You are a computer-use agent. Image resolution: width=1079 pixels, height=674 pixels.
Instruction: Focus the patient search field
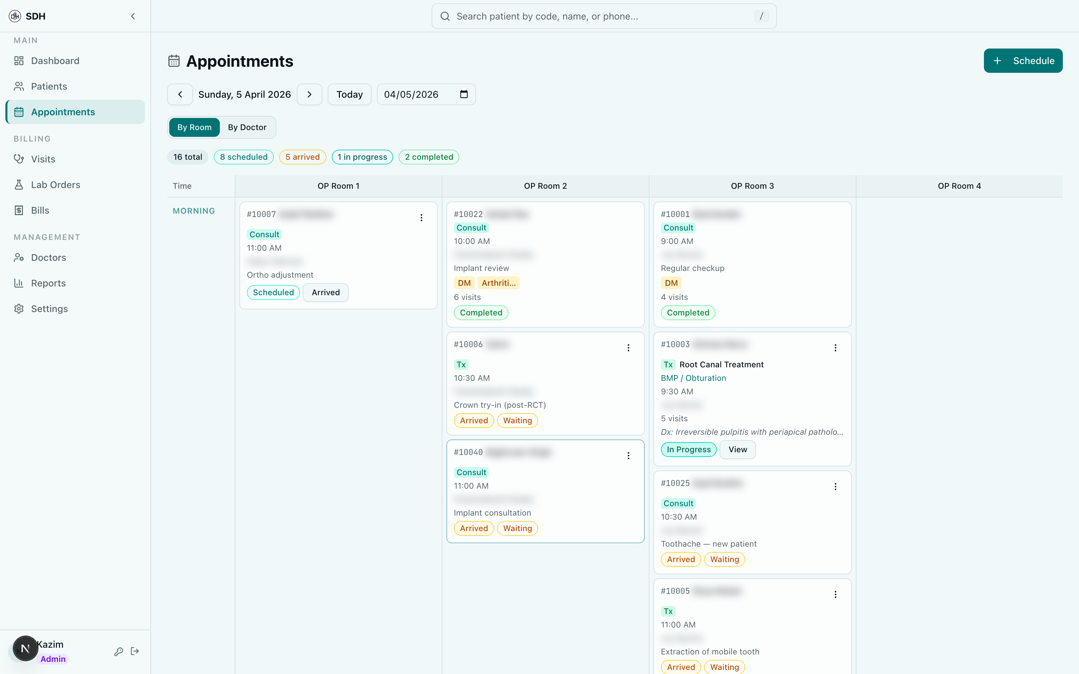(604, 17)
